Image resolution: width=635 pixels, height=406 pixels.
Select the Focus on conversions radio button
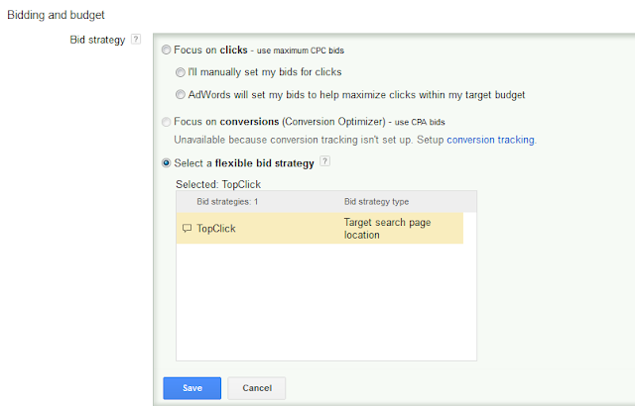click(x=166, y=122)
